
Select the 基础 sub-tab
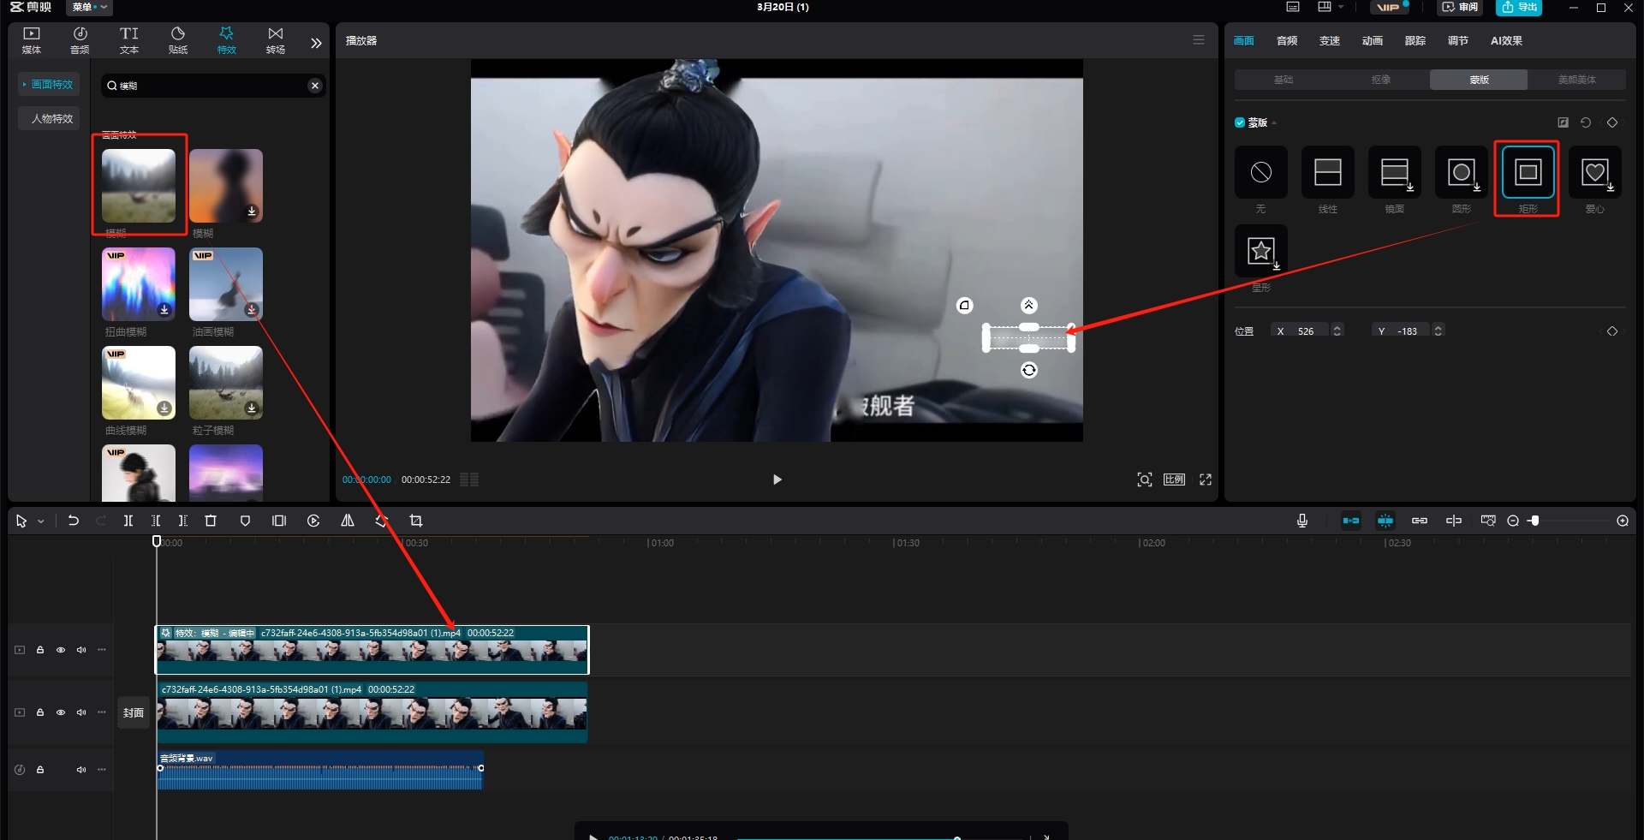coord(1284,80)
